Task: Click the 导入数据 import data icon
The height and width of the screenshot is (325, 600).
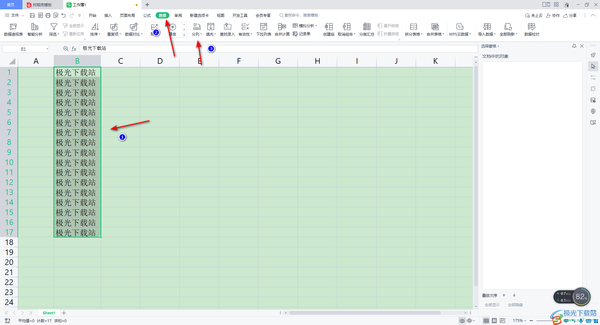Action: coord(487,27)
